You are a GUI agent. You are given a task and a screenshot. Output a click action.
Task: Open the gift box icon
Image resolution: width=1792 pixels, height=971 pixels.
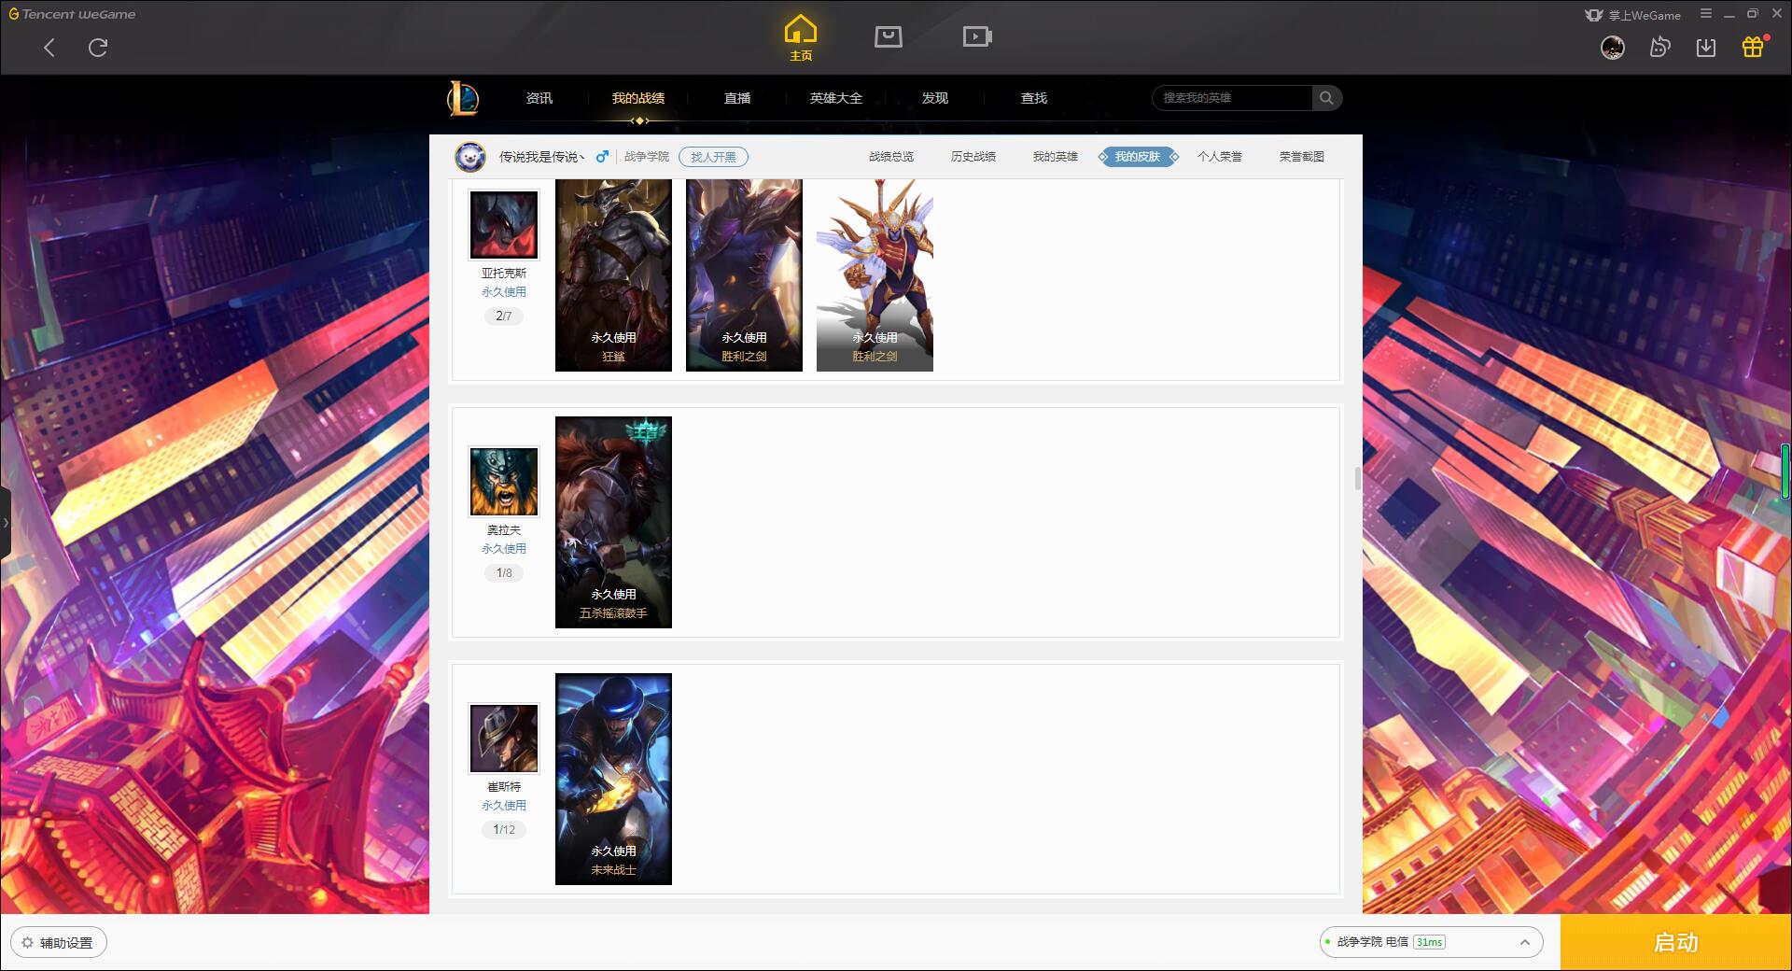[1753, 47]
